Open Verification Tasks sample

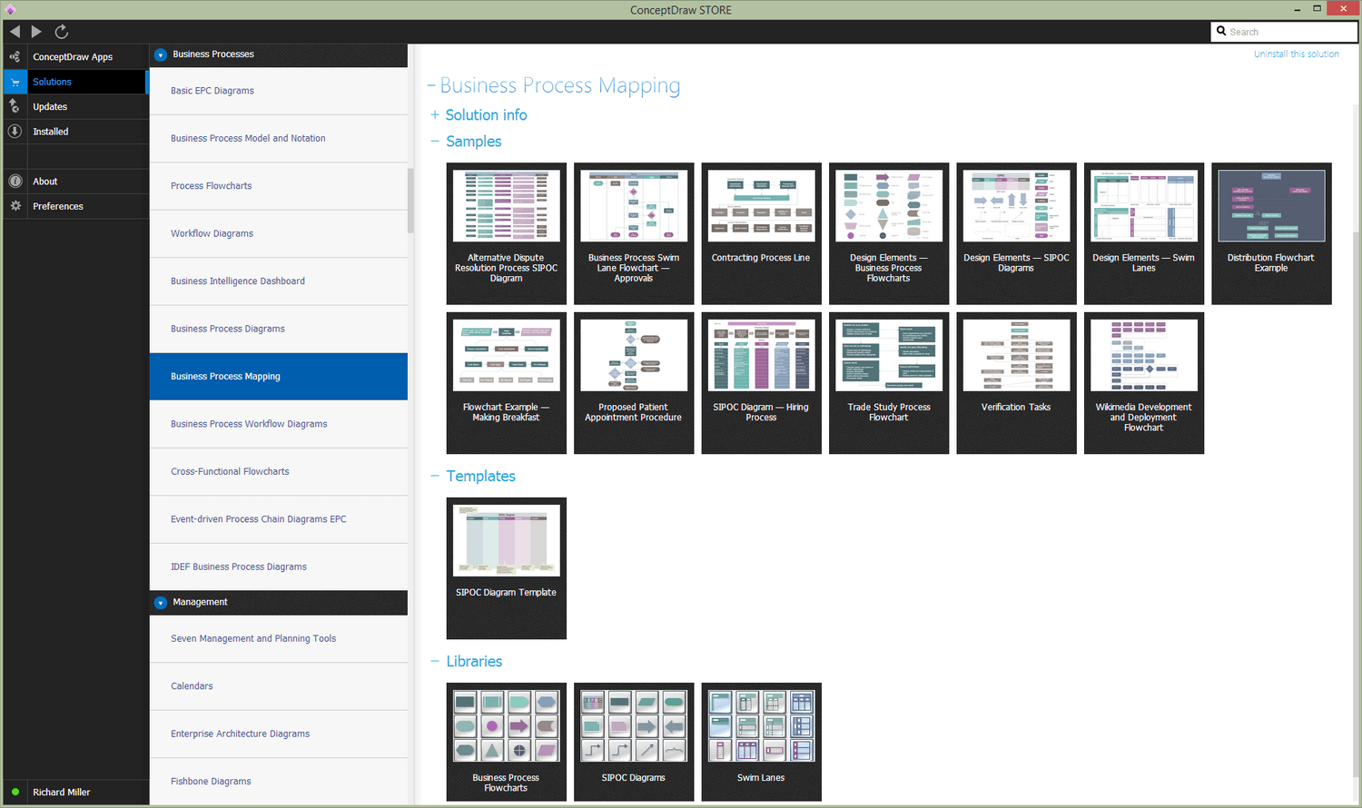pos(1016,383)
